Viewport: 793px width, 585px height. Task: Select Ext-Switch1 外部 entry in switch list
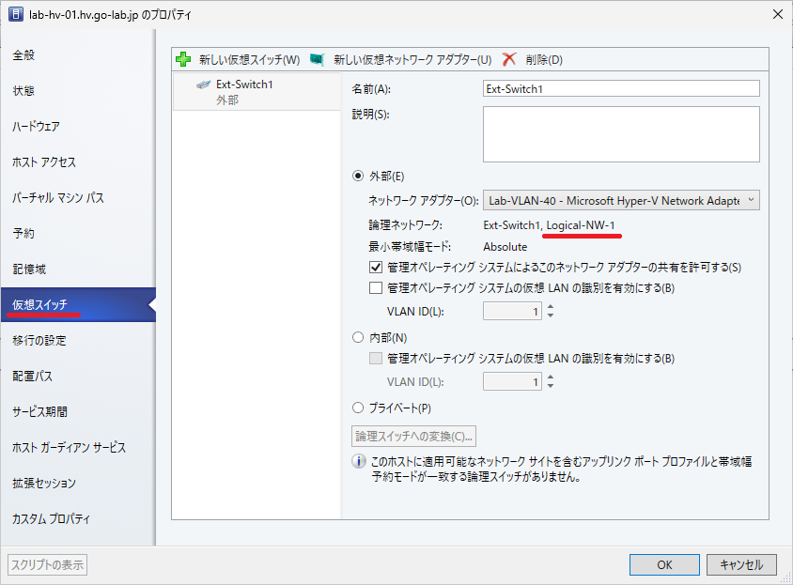pyautogui.click(x=257, y=91)
